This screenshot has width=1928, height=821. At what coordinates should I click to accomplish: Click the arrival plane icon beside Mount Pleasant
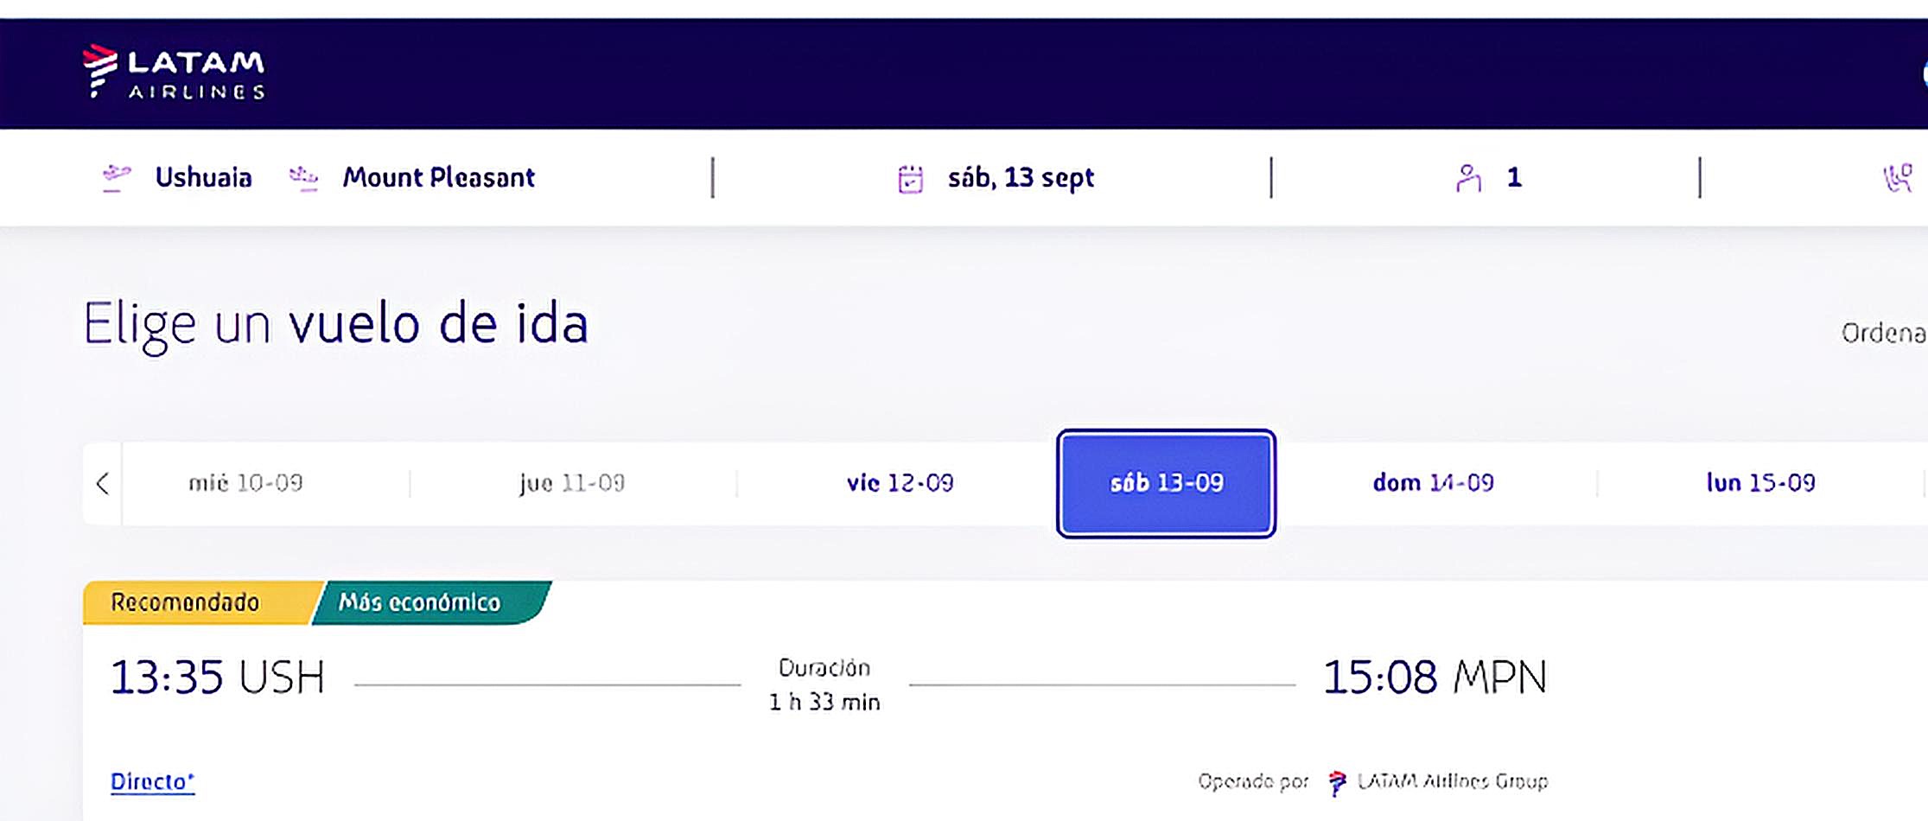(303, 178)
